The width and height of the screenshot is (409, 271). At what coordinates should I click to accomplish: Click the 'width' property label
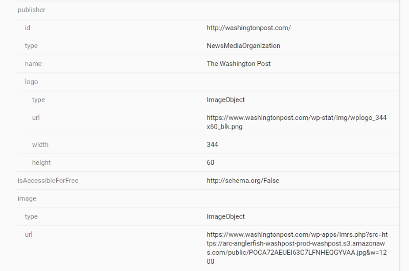(40, 145)
